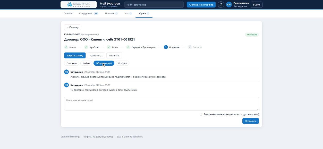Click the Подписан status badge
Viewport: 323px width, 149px height.
(x=252, y=35)
